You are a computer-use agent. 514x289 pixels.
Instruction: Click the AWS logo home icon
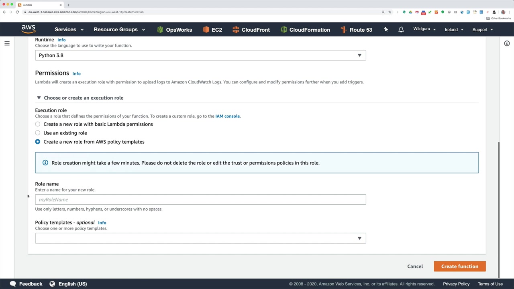tap(29, 29)
